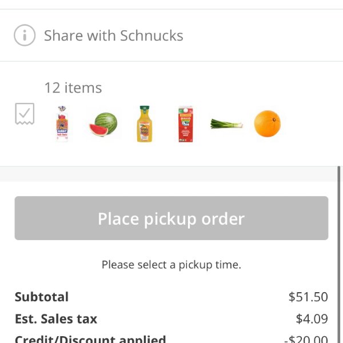The width and height of the screenshot is (343, 343).
Task: Click the $4.09 sales tax amount
Action: pos(312,319)
